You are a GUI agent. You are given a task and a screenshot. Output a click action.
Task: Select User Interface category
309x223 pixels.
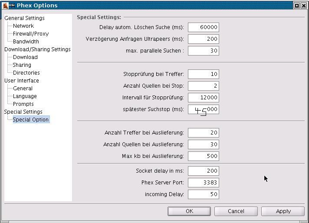[21, 81]
